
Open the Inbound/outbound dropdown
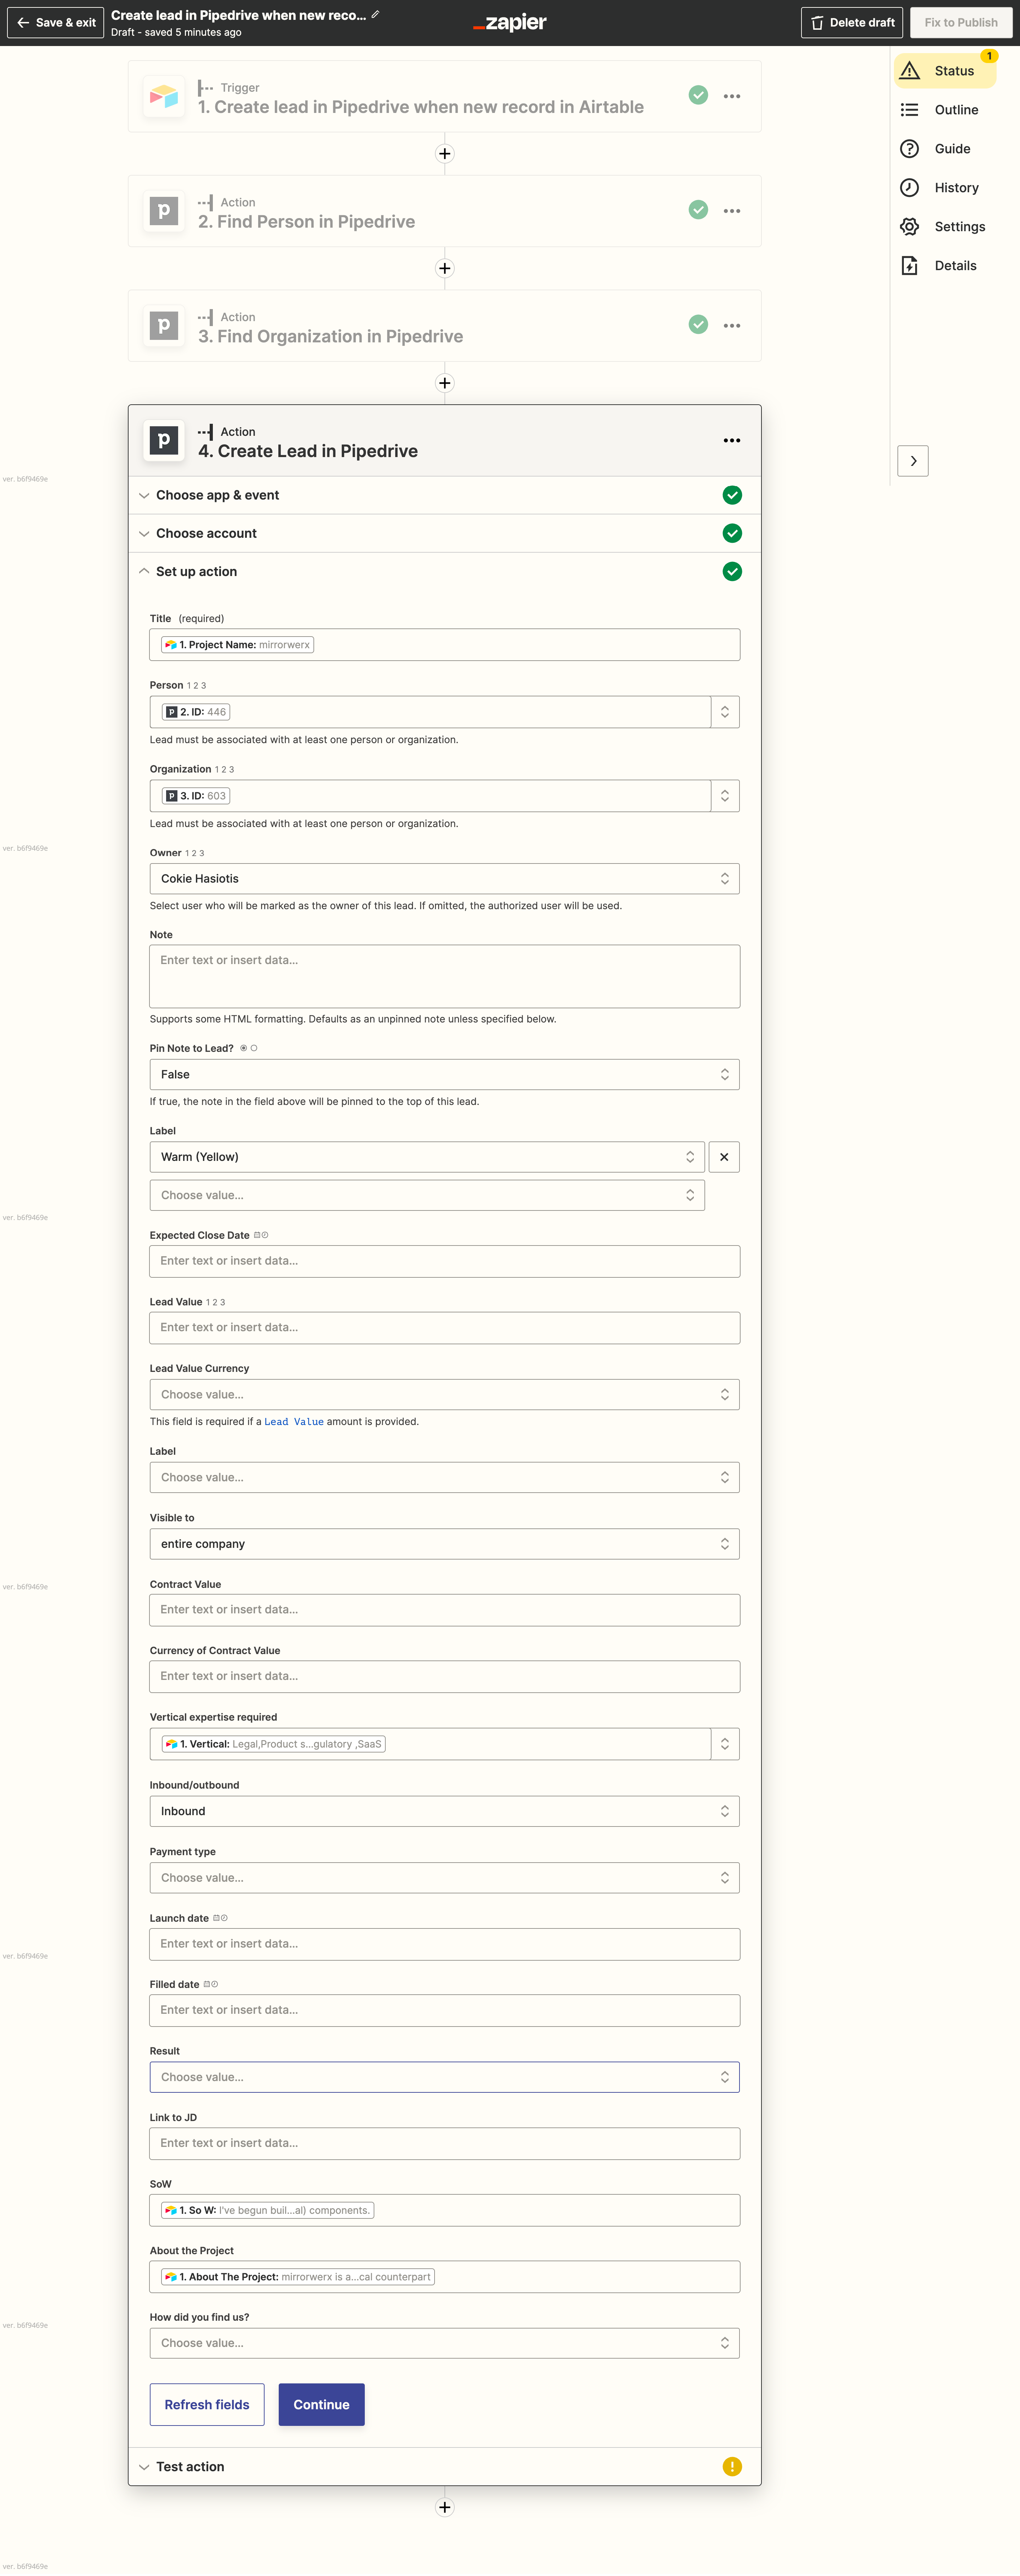[x=444, y=1811]
